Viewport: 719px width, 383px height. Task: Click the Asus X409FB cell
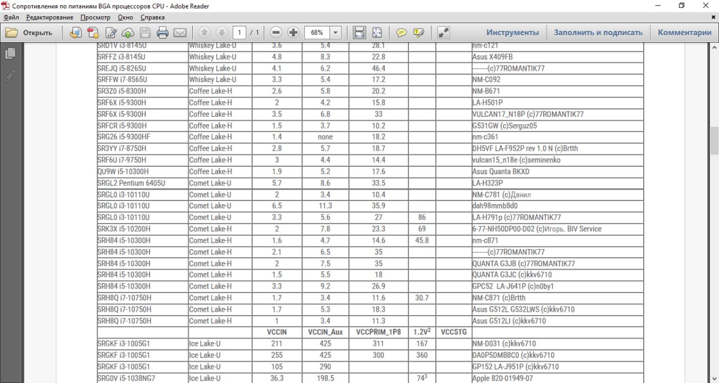pos(558,57)
